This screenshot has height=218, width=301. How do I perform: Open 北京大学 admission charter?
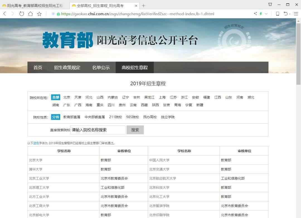coord(35,160)
